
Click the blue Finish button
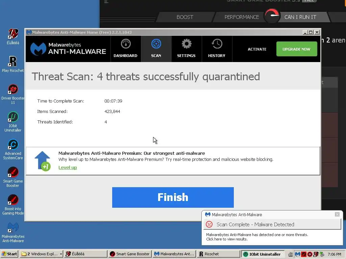click(173, 197)
